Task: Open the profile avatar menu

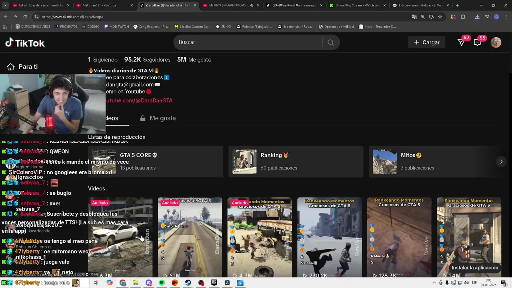Action: pos(496,42)
